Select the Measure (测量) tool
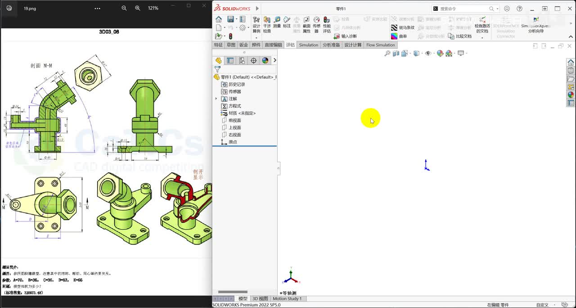The width and height of the screenshot is (576, 308). 277,23
